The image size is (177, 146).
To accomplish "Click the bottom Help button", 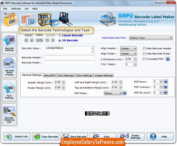I will coord(160,136).
